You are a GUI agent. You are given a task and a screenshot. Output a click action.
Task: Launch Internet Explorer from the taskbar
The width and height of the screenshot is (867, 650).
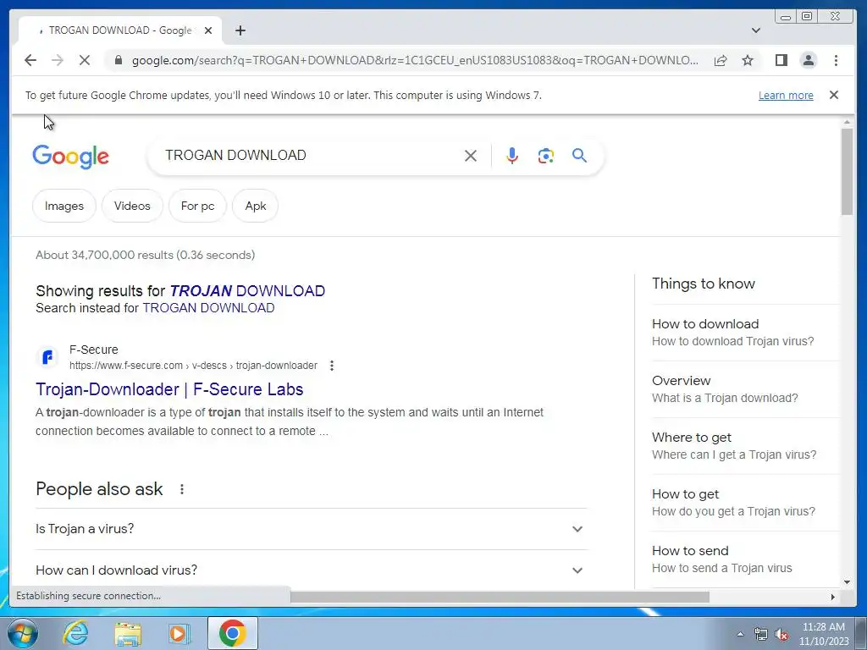click(75, 633)
